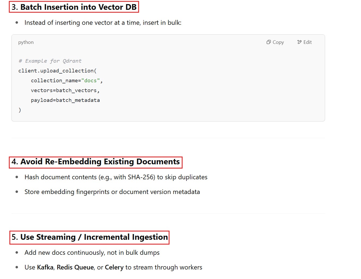Click the Avoid Re-Embedding Existing Documents heading

[x=96, y=162]
